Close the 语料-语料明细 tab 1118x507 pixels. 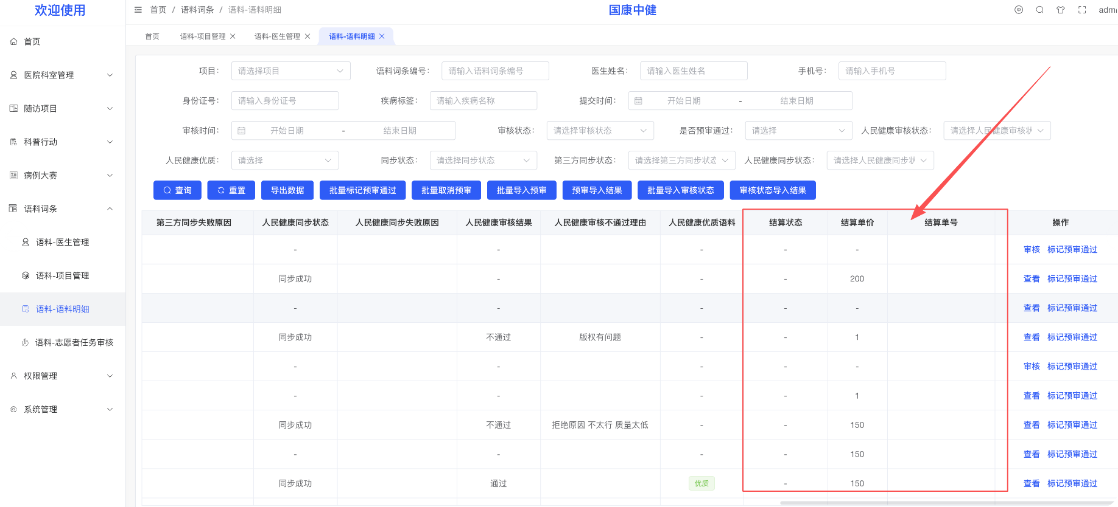[382, 36]
